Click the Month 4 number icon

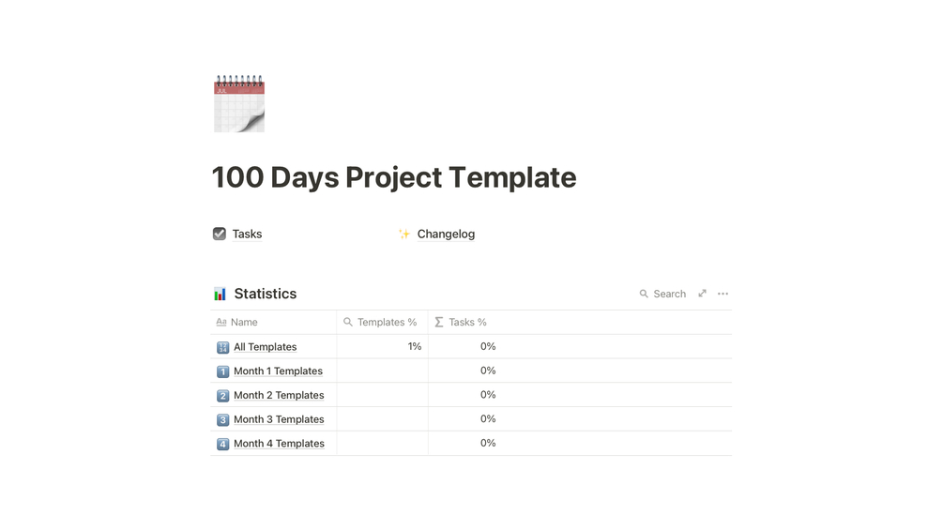222,444
